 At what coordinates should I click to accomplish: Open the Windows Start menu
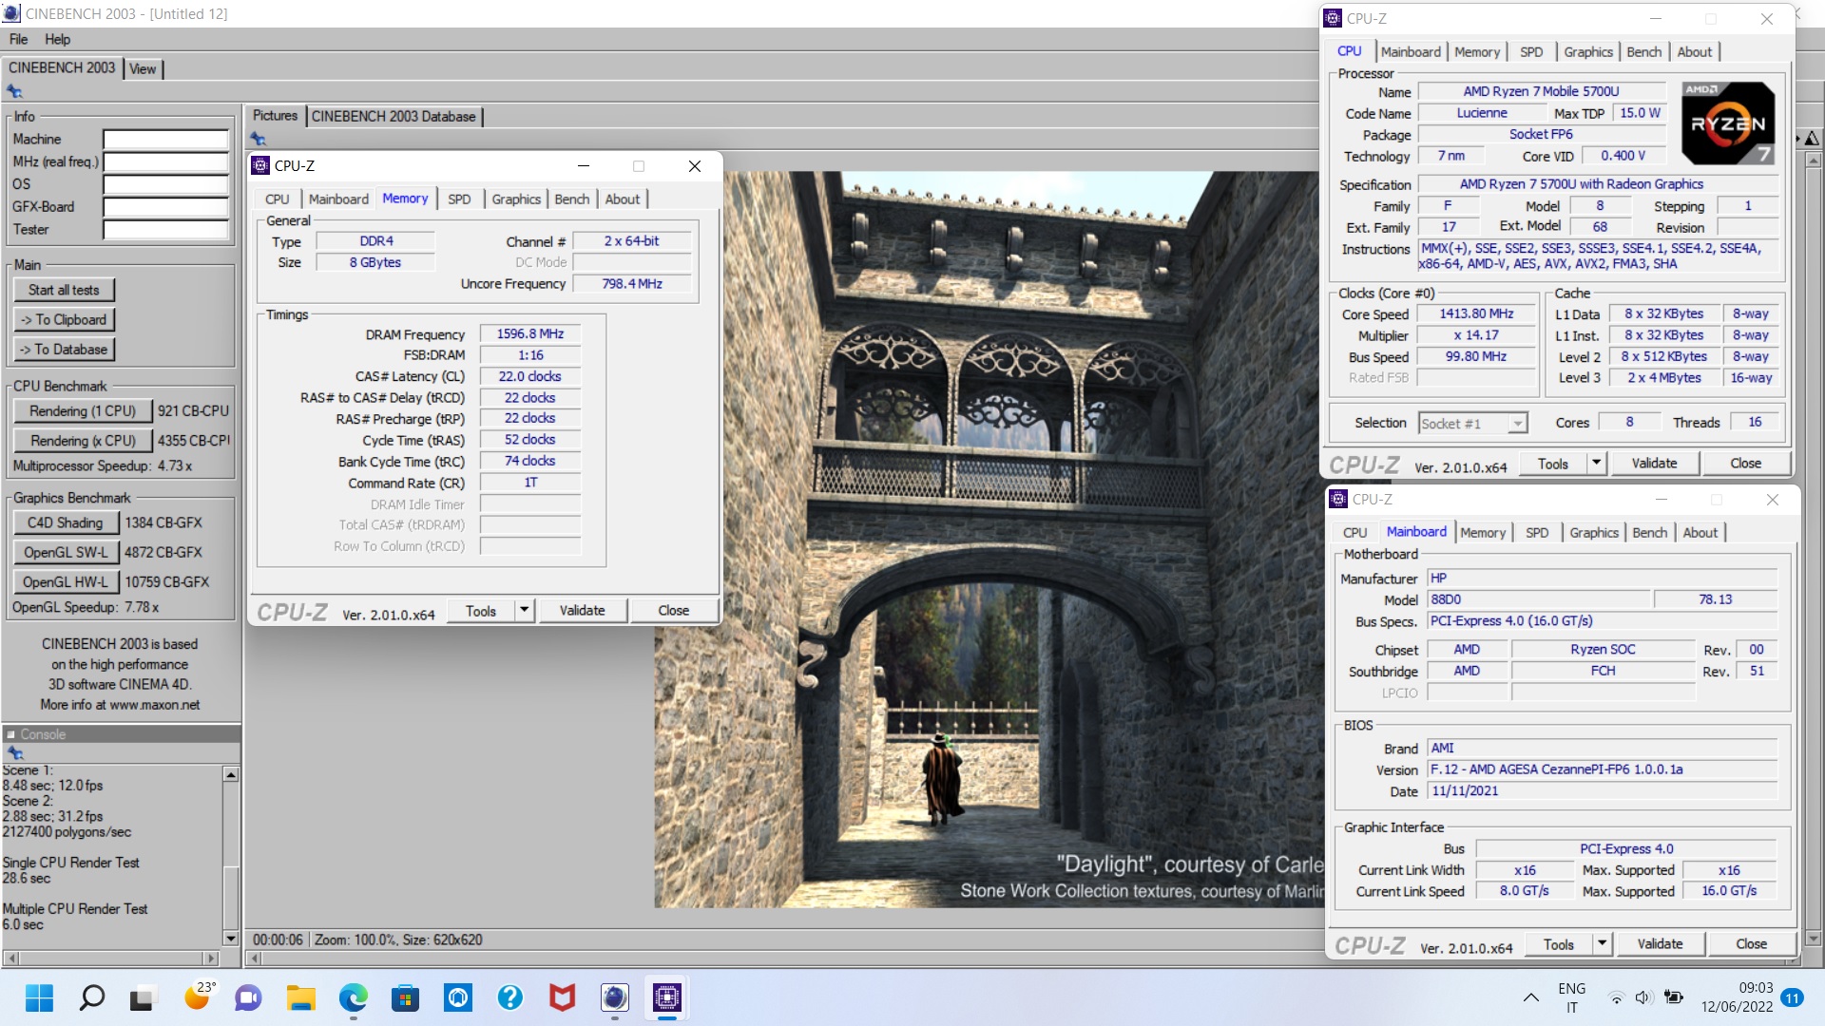click(x=39, y=997)
